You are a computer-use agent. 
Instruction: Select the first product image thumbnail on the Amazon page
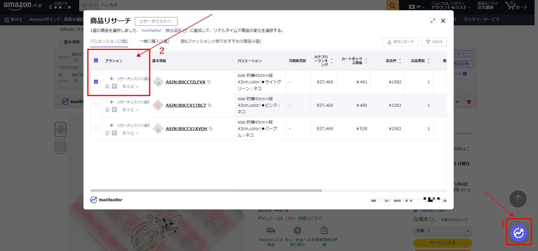(x=60, y=129)
